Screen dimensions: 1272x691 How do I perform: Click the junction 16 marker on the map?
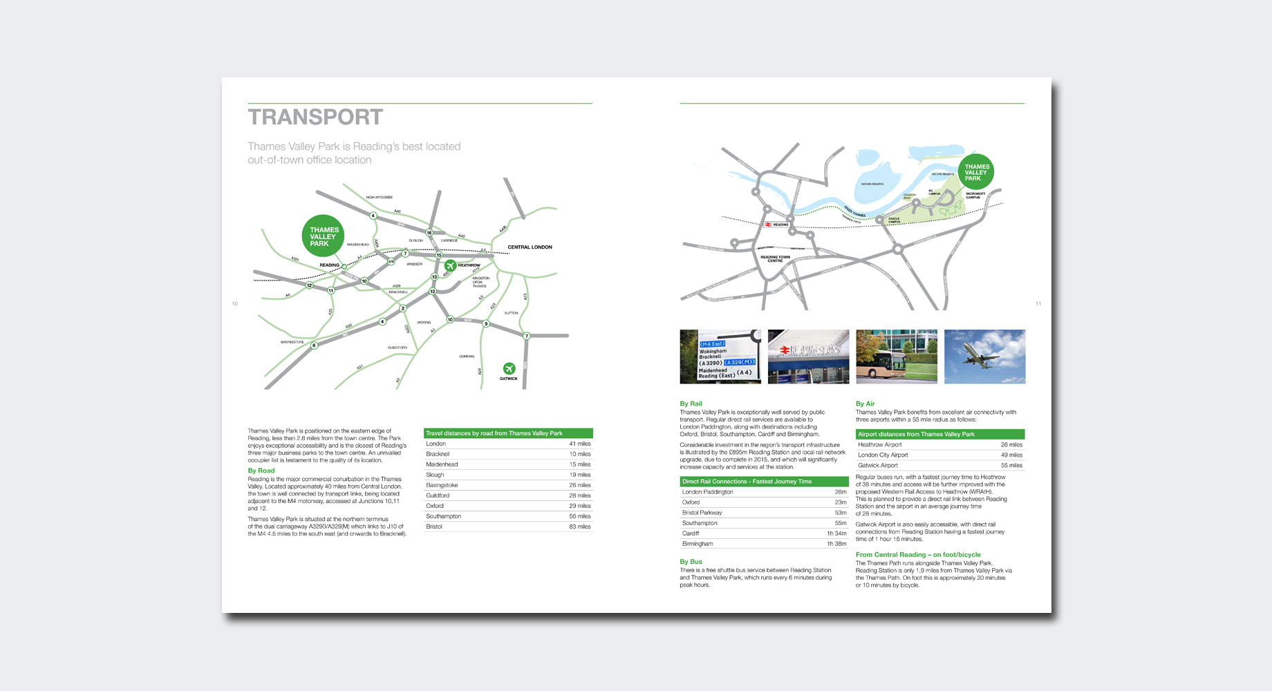click(429, 233)
